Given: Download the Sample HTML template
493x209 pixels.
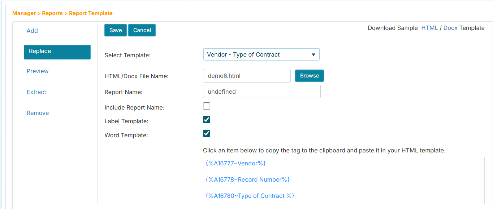Looking at the screenshot, I should click(429, 28).
